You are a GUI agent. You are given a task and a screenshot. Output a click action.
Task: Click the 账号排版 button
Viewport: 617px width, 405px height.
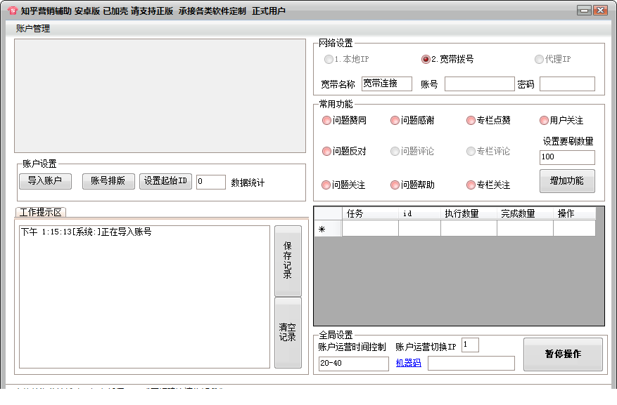coord(108,181)
